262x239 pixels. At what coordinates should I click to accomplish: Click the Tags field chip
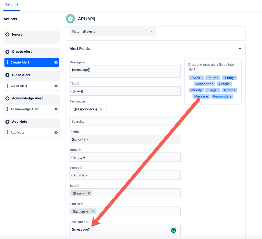pos(213,90)
